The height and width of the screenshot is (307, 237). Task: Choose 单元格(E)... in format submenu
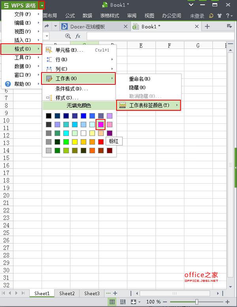pos(79,50)
